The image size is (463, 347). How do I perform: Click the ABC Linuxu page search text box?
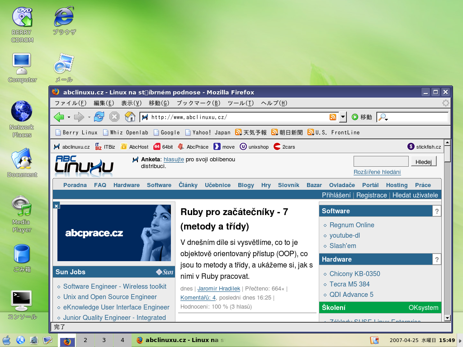pos(381,162)
